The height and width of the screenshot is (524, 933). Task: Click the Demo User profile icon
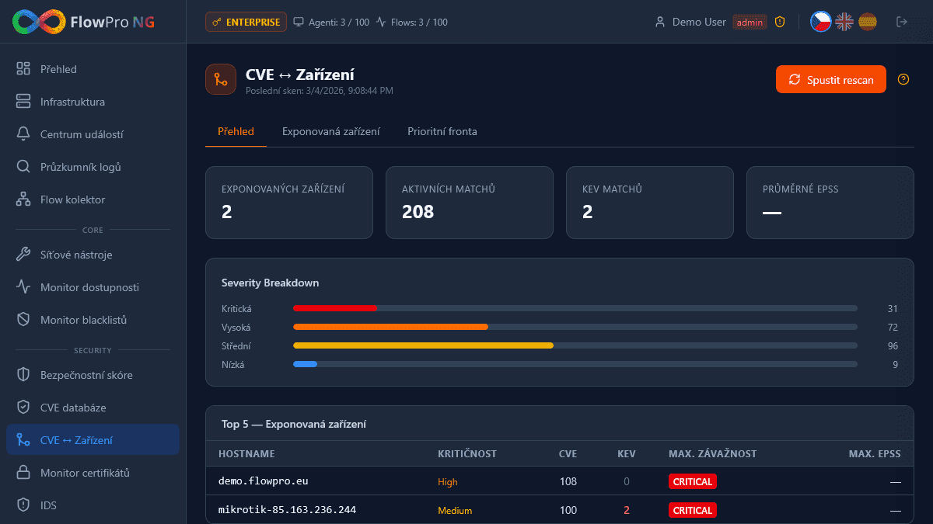tap(660, 22)
